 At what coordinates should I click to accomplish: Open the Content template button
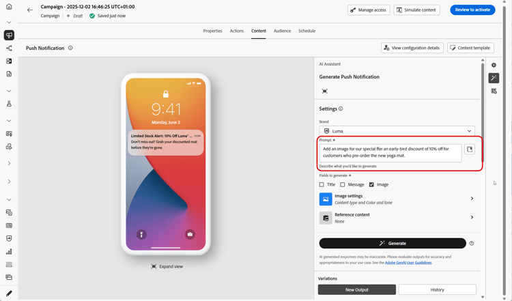tap(470, 48)
